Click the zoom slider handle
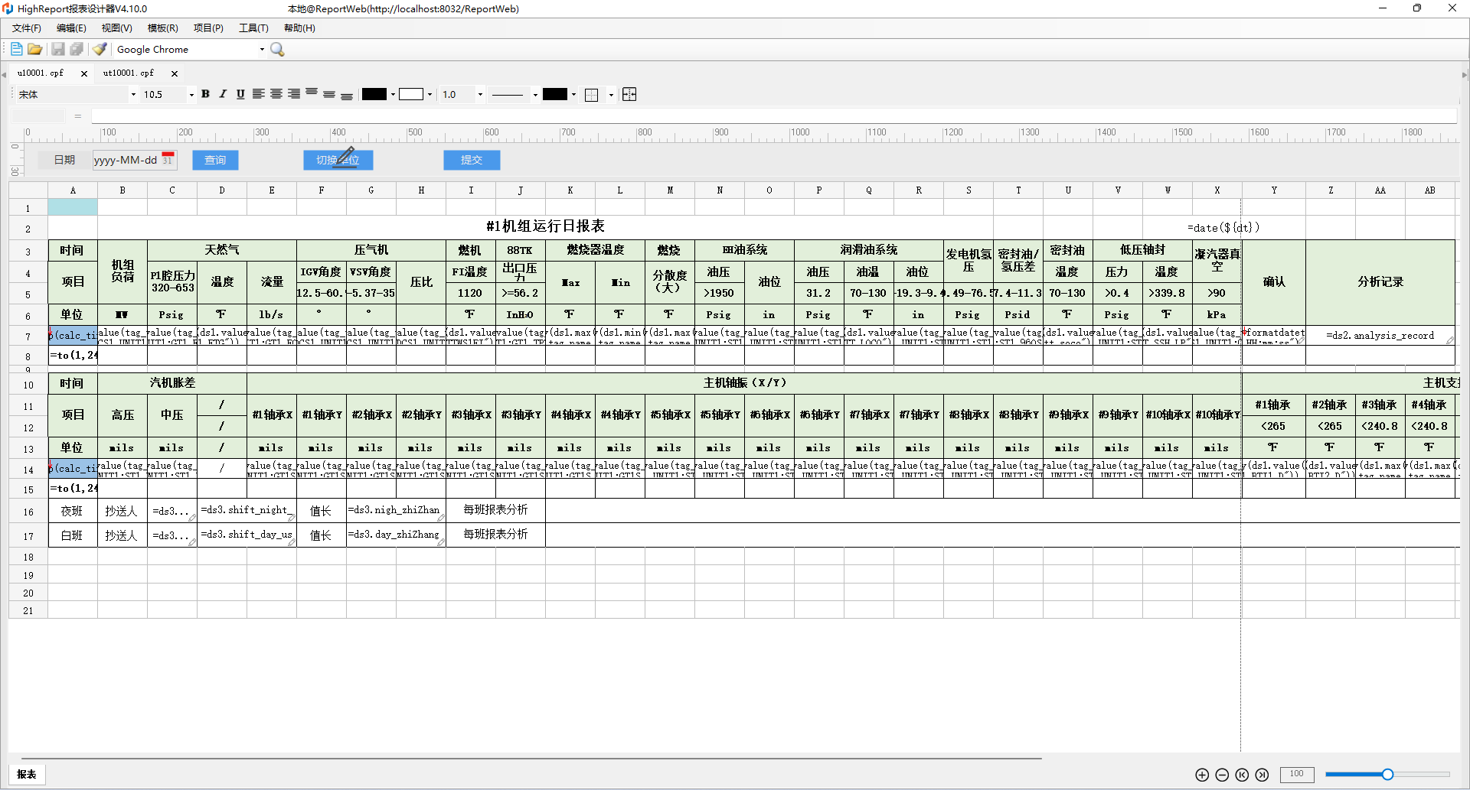 click(1387, 775)
